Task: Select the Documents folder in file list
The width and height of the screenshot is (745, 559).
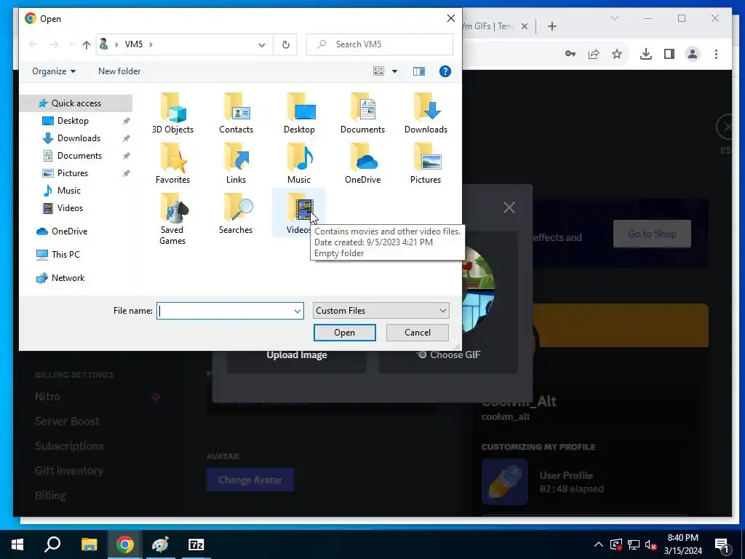Action: click(362, 114)
